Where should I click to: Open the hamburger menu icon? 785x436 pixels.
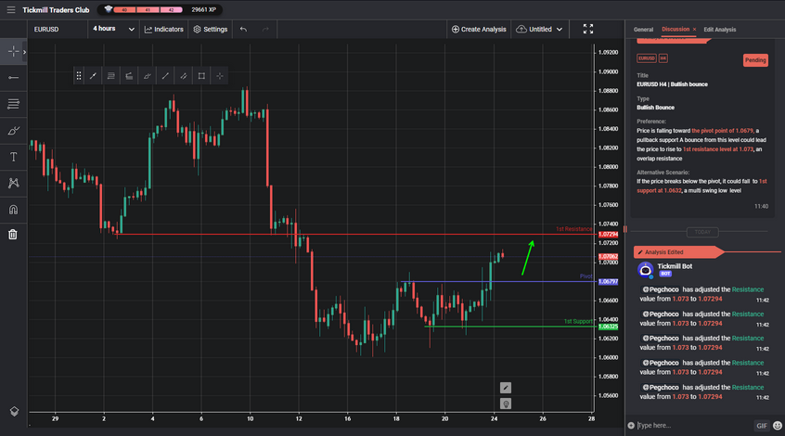click(x=10, y=10)
